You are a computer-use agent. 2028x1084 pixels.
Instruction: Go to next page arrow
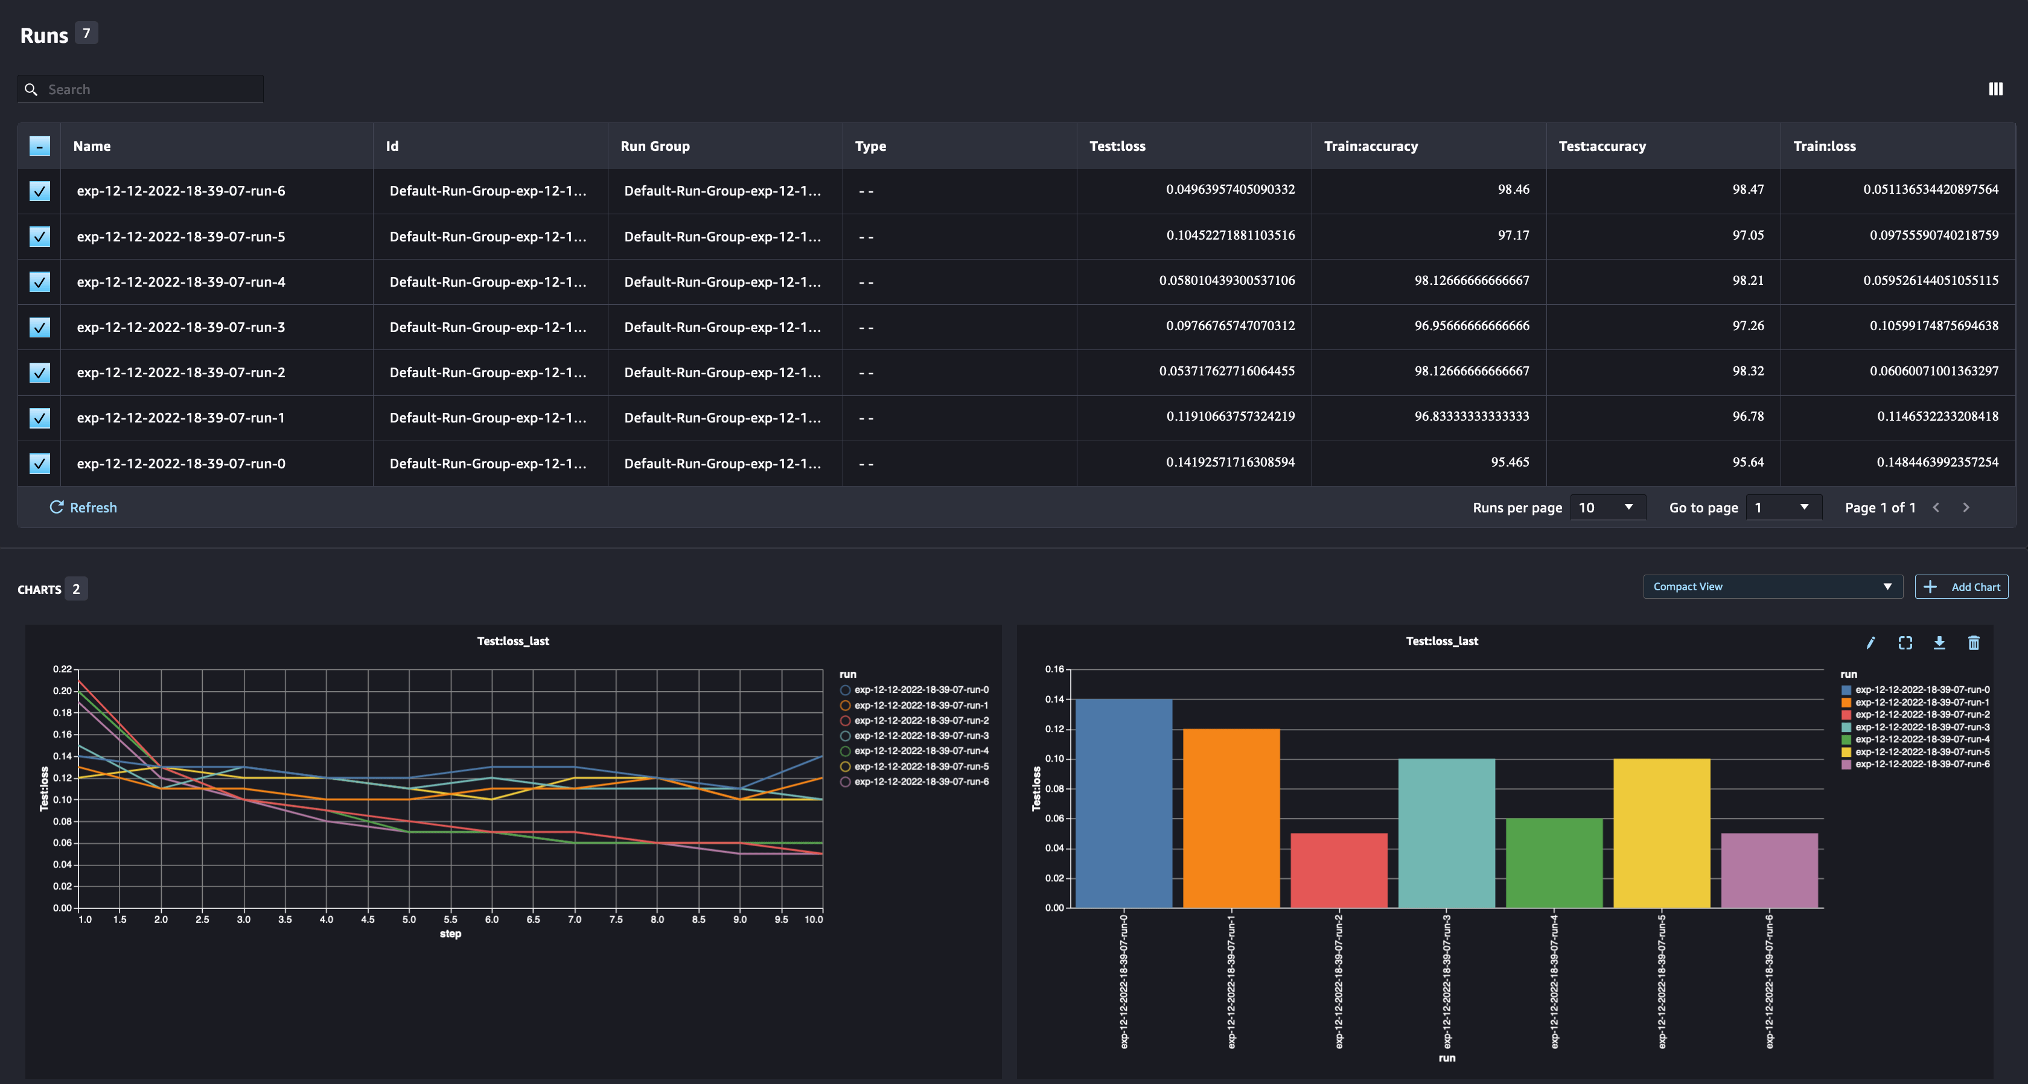(1966, 508)
